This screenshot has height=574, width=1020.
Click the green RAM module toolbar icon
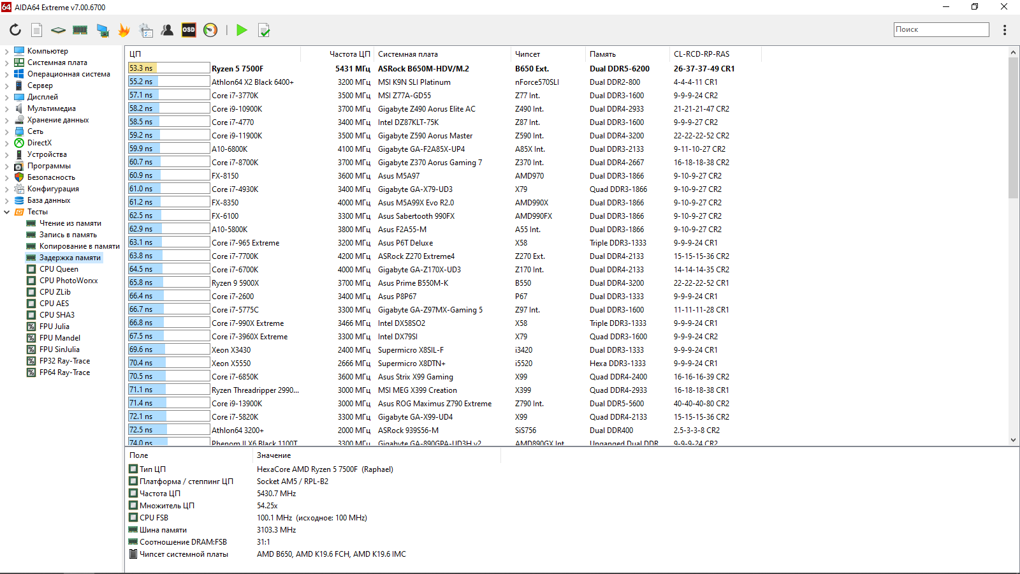click(80, 30)
